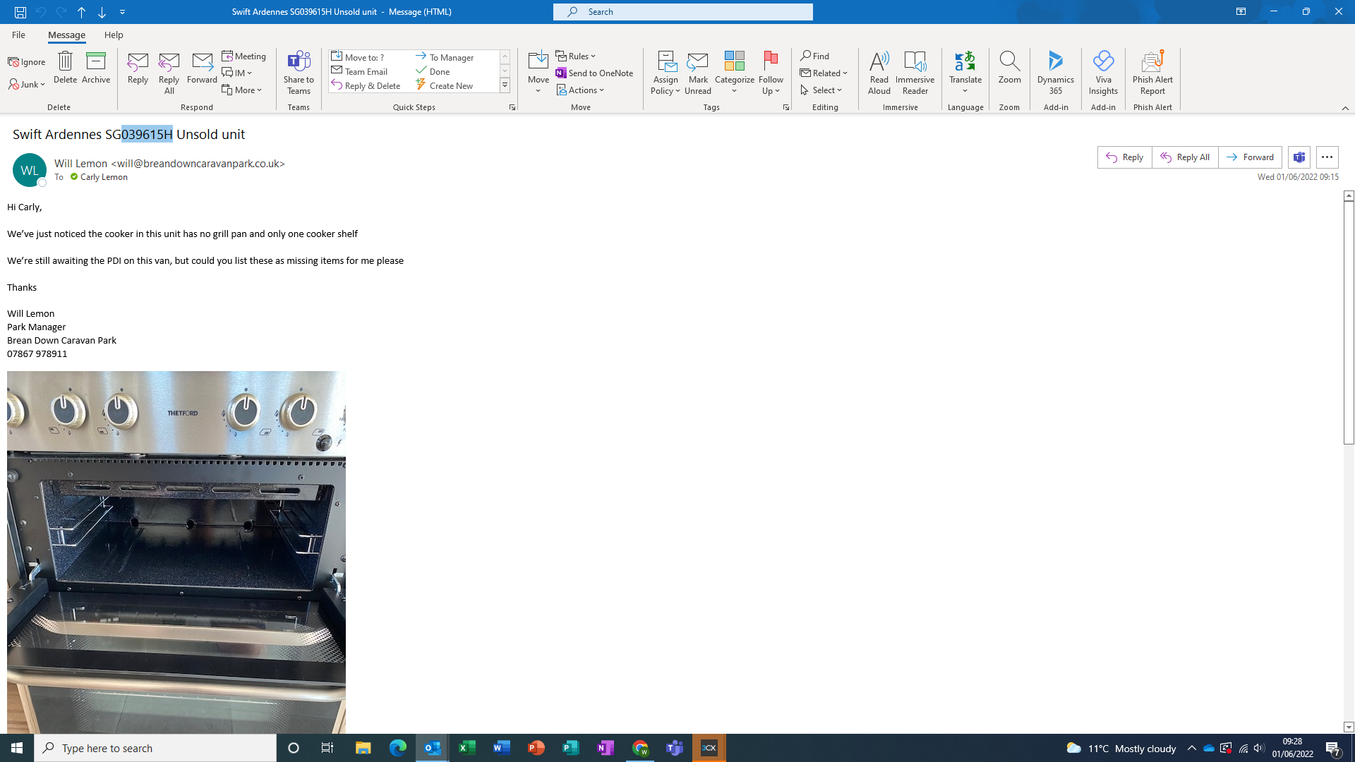Image resolution: width=1355 pixels, height=762 pixels.
Task: Open Excel from the taskbar
Action: point(466,748)
